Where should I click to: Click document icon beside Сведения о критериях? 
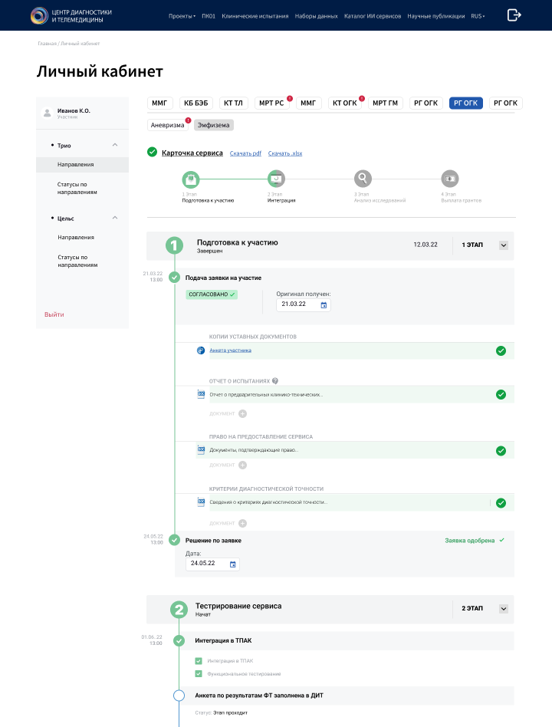coord(201,502)
